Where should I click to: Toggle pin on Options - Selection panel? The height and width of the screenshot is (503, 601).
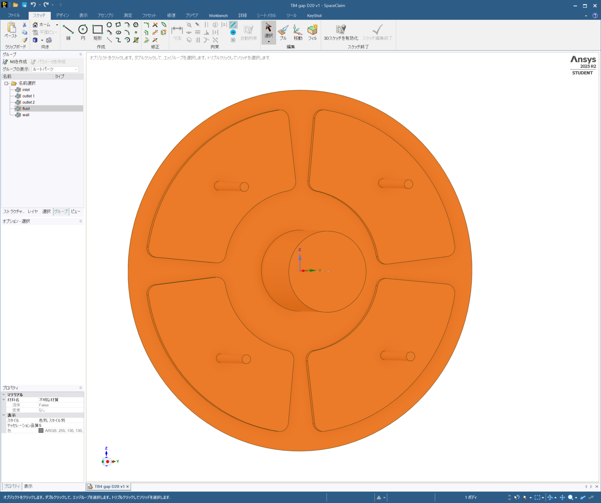pyautogui.click(x=81, y=221)
